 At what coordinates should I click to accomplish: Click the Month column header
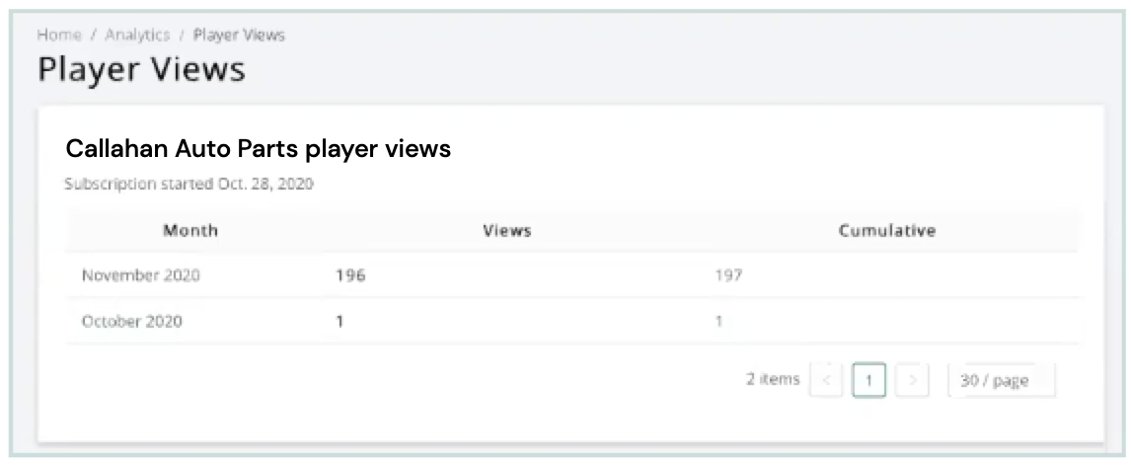(x=190, y=230)
